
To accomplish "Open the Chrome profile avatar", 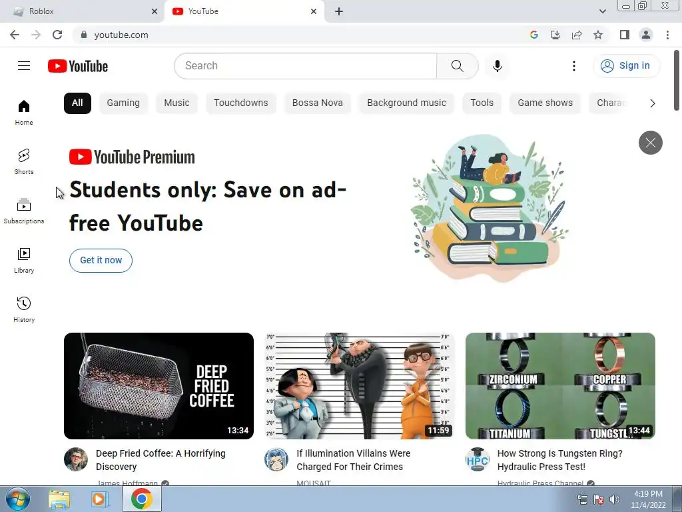I will [x=646, y=35].
